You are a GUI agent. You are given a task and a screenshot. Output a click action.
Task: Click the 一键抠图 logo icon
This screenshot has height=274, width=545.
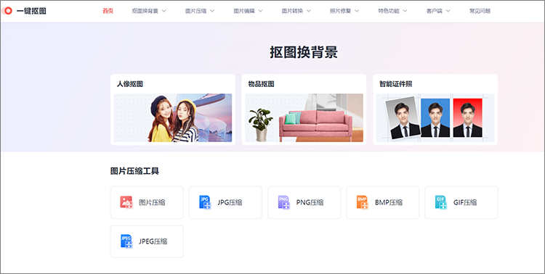tap(7, 11)
